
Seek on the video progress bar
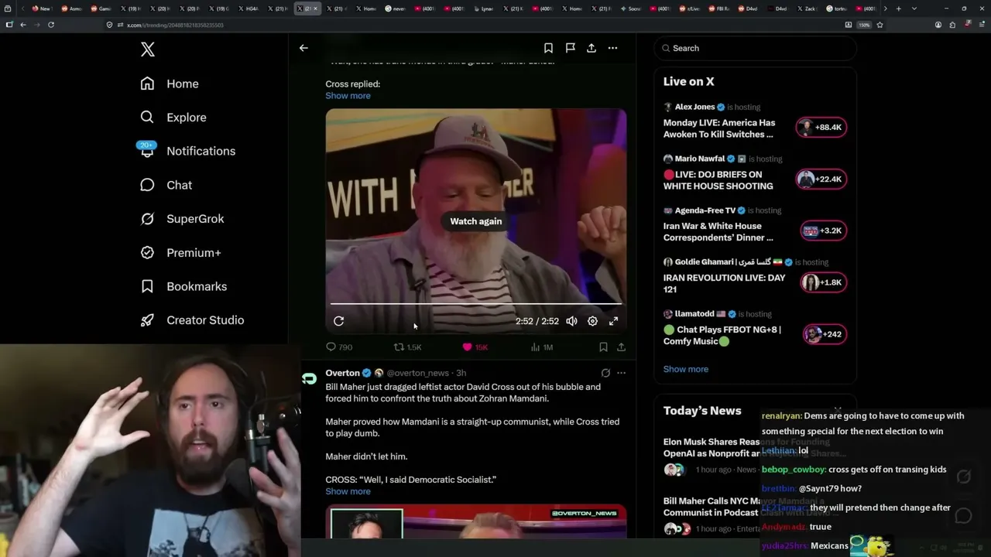point(475,304)
